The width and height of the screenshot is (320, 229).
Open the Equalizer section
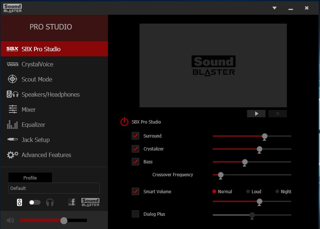(x=33, y=125)
